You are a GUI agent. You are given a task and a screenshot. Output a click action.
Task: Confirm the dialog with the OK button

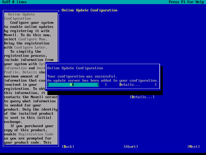coord(73,85)
